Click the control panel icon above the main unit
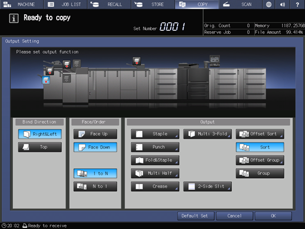 point(215,61)
